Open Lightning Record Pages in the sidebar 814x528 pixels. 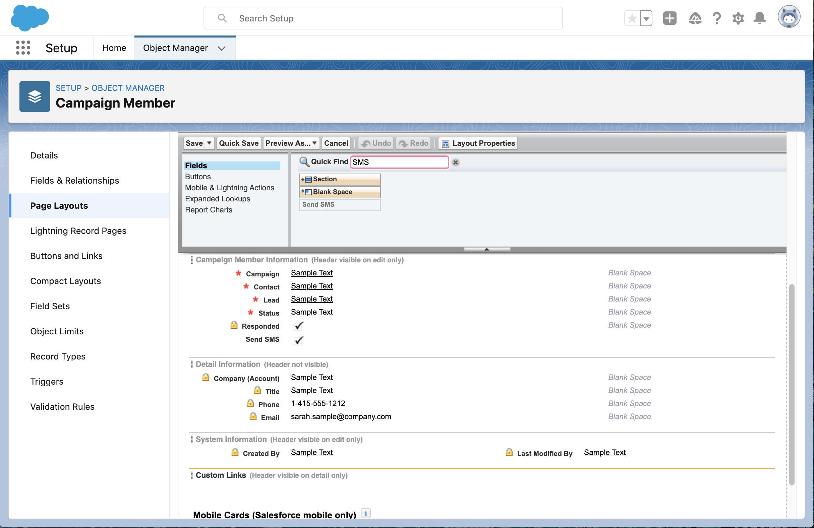[x=78, y=231]
